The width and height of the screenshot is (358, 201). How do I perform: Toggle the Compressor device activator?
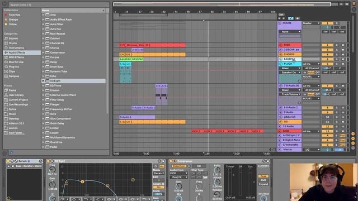click(x=171, y=161)
